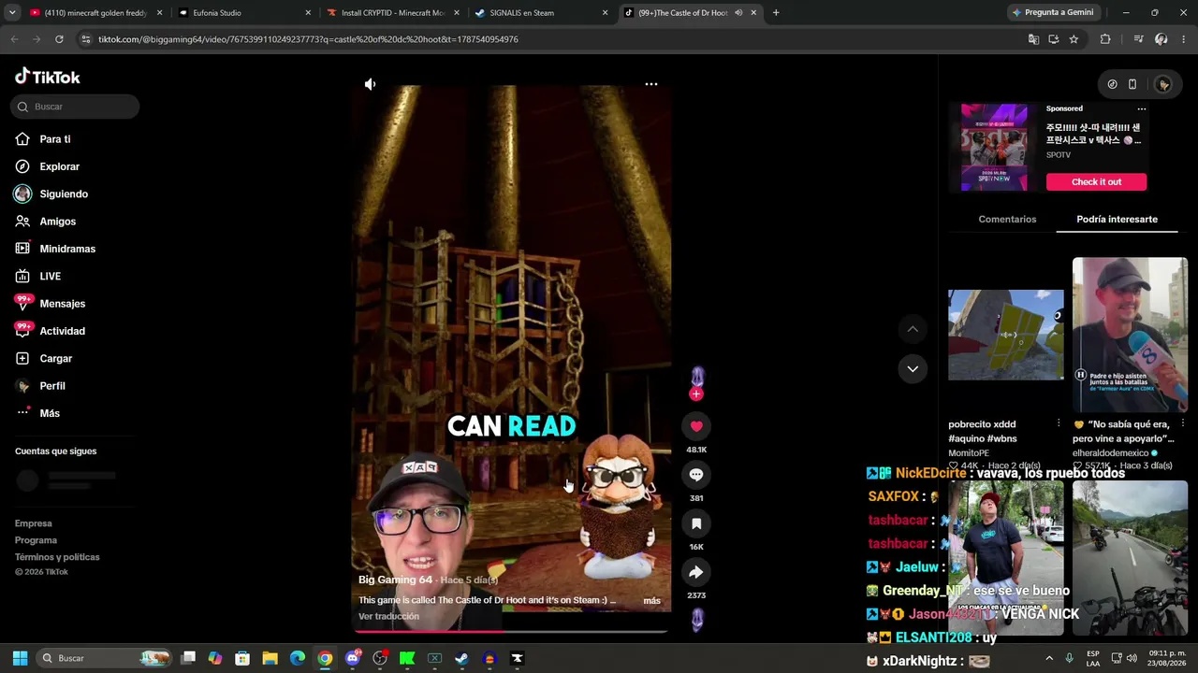Switch to the Comentarios tab
The height and width of the screenshot is (673, 1198).
click(1007, 219)
